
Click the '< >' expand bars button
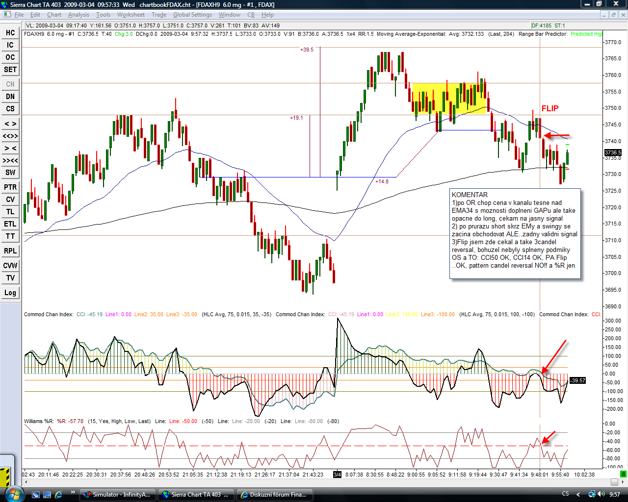point(10,124)
